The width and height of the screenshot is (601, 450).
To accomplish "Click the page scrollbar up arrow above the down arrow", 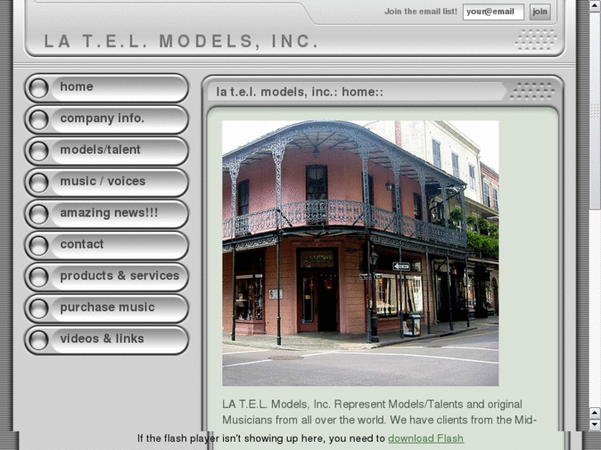I will click(x=594, y=413).
